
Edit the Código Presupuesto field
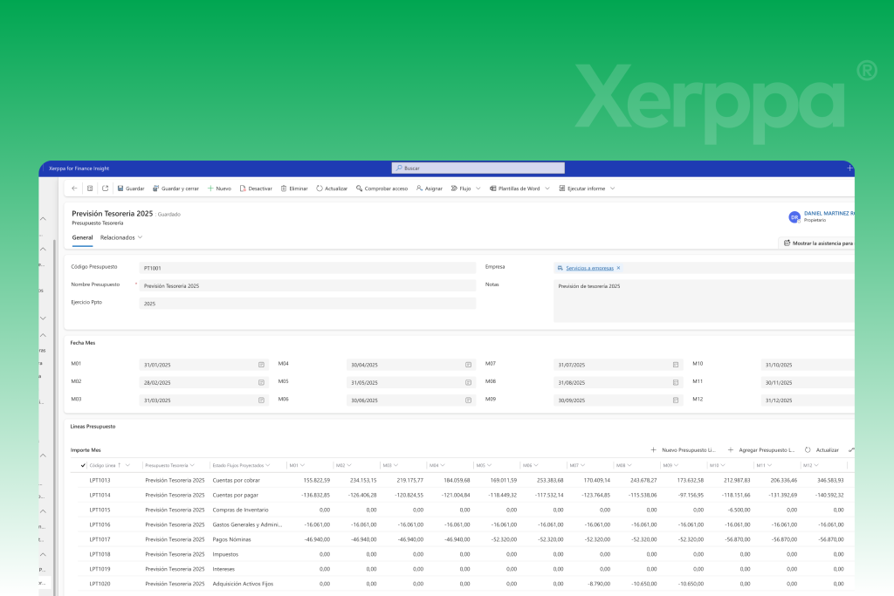click(x=307, y=268)
